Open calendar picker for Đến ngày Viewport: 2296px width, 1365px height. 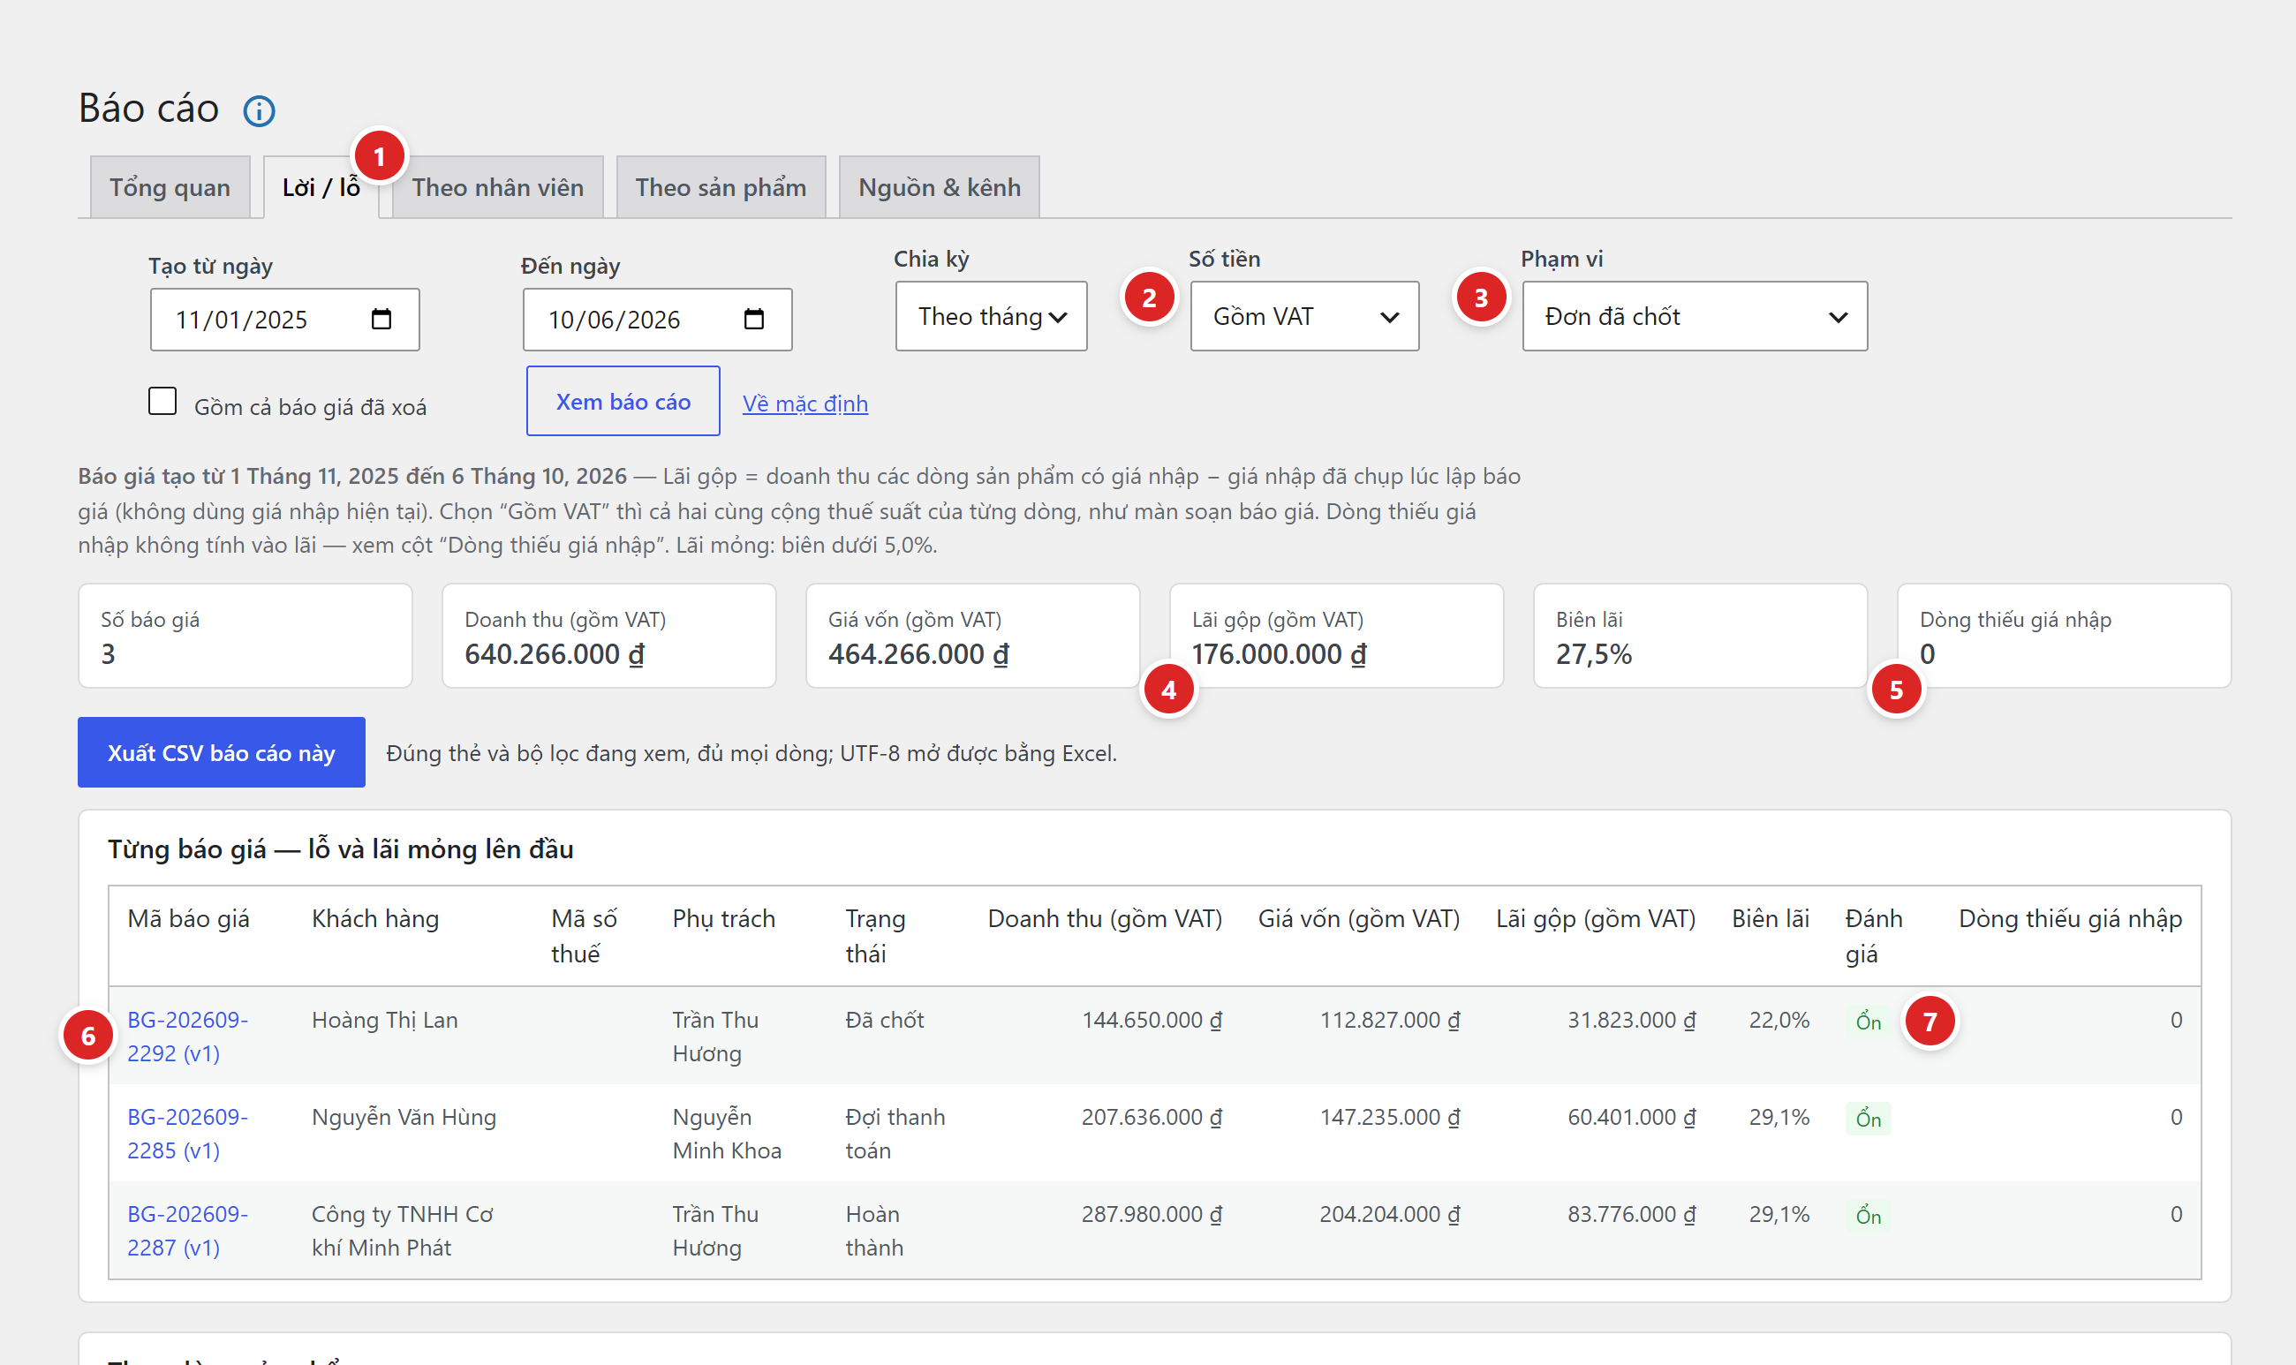point(753,319)
